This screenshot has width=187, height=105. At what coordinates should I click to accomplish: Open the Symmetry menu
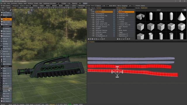pos(14,3)
